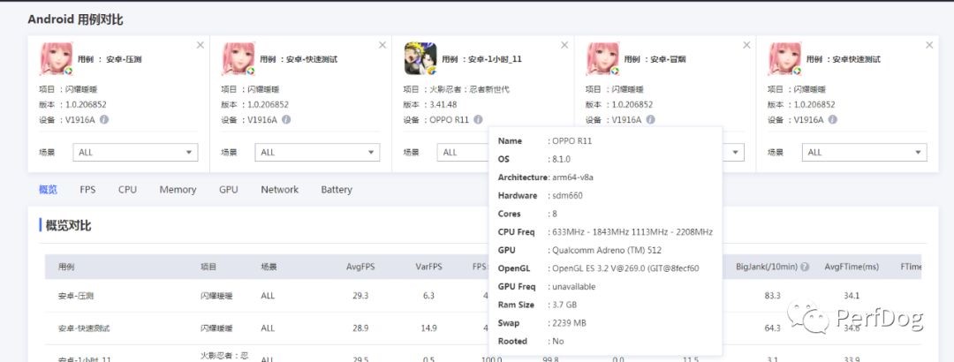Close the 安卓-1小时_11 case card
This screenshot has width=954, height=362.
[564, 45]
